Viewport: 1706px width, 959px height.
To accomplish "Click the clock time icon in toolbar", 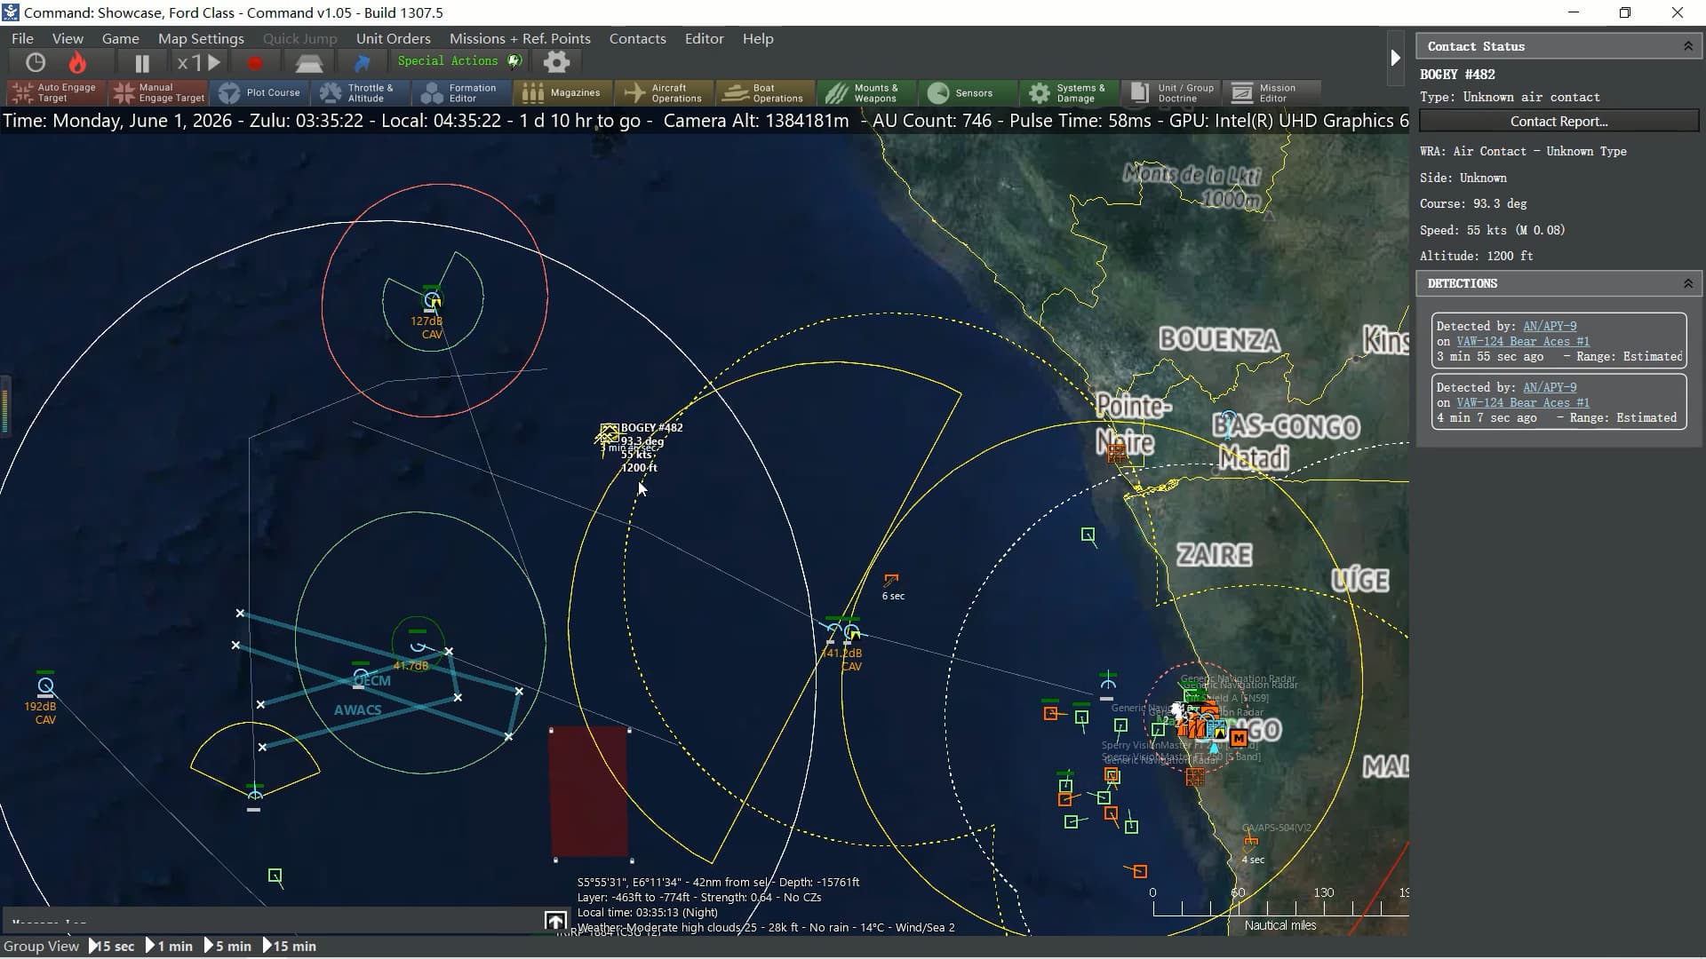I will pyautogui.click(x=36, y=62).
